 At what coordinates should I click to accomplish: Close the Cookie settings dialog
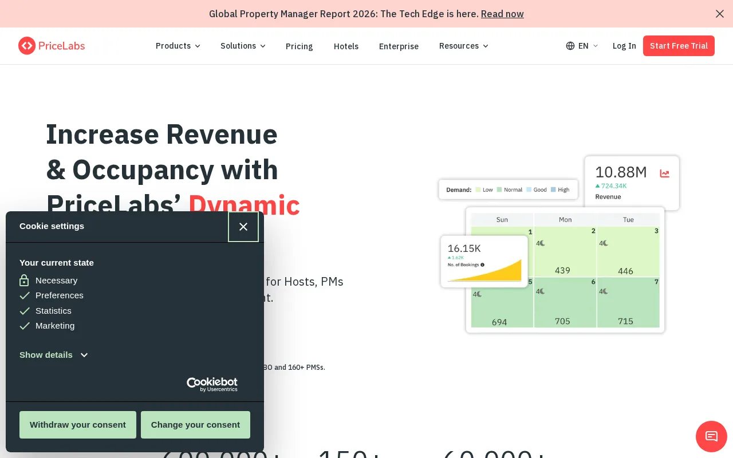point(243,227)
